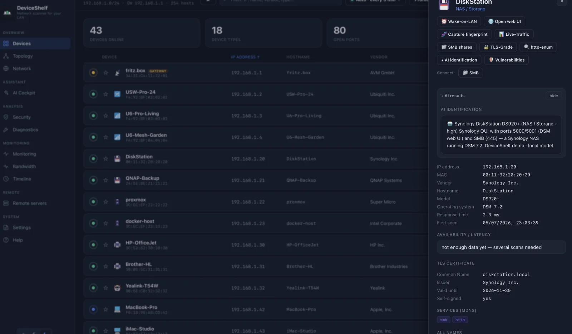Click the smb service tag
This screenshot has height=334, width=572.
coord(443,320)
